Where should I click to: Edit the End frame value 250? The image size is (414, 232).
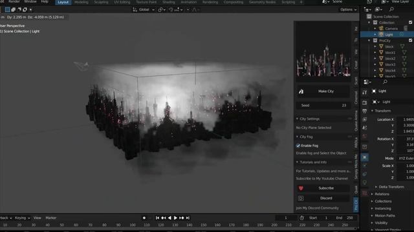pos(345,218)
